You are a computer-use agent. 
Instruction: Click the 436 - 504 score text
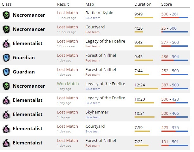[x=170, y=57]
